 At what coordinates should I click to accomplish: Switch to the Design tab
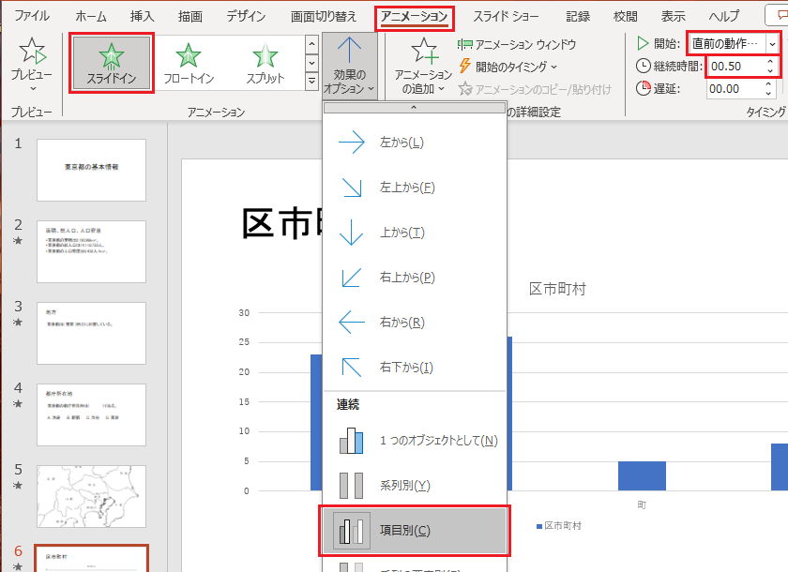(x=248, y=16)
